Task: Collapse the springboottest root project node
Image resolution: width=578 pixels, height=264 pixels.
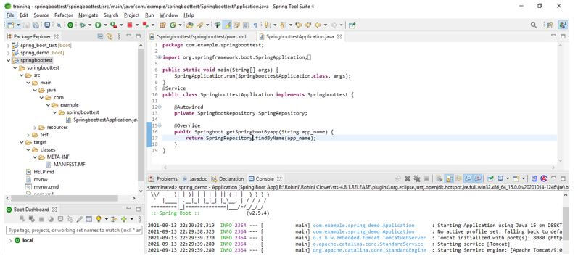Action: tap(8, 60)
